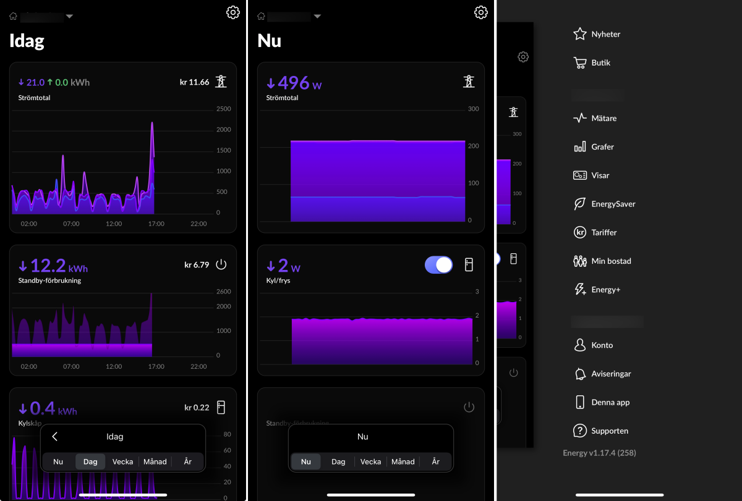Open Supporten help link
The width and height of the screenshot is (742, 501).
point(600,431)
